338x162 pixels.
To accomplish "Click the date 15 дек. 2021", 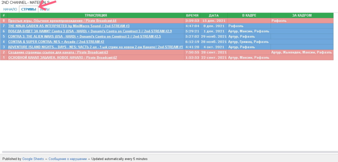I will coord(214,21).
